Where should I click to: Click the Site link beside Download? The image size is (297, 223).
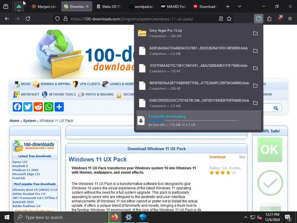tap(242, 157)
